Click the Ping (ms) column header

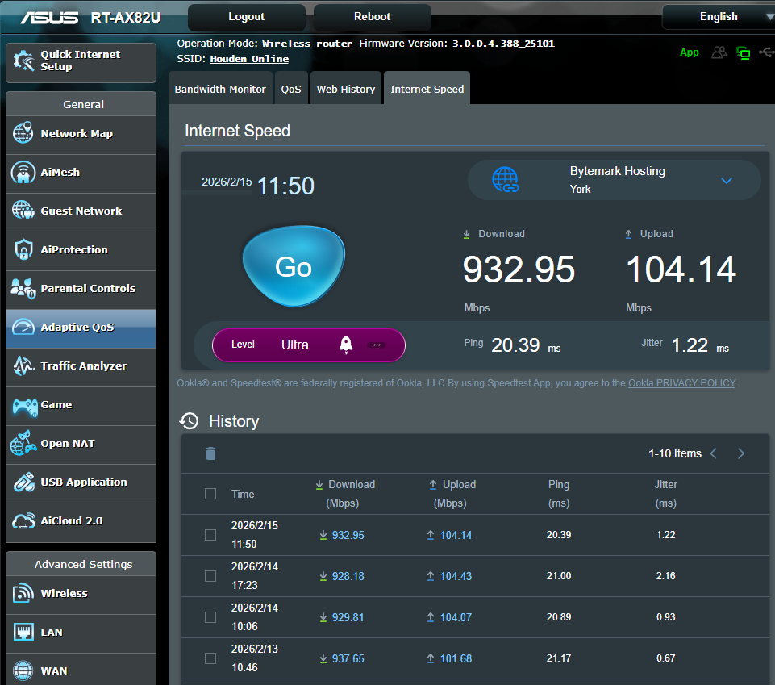(x=559, y=494)
